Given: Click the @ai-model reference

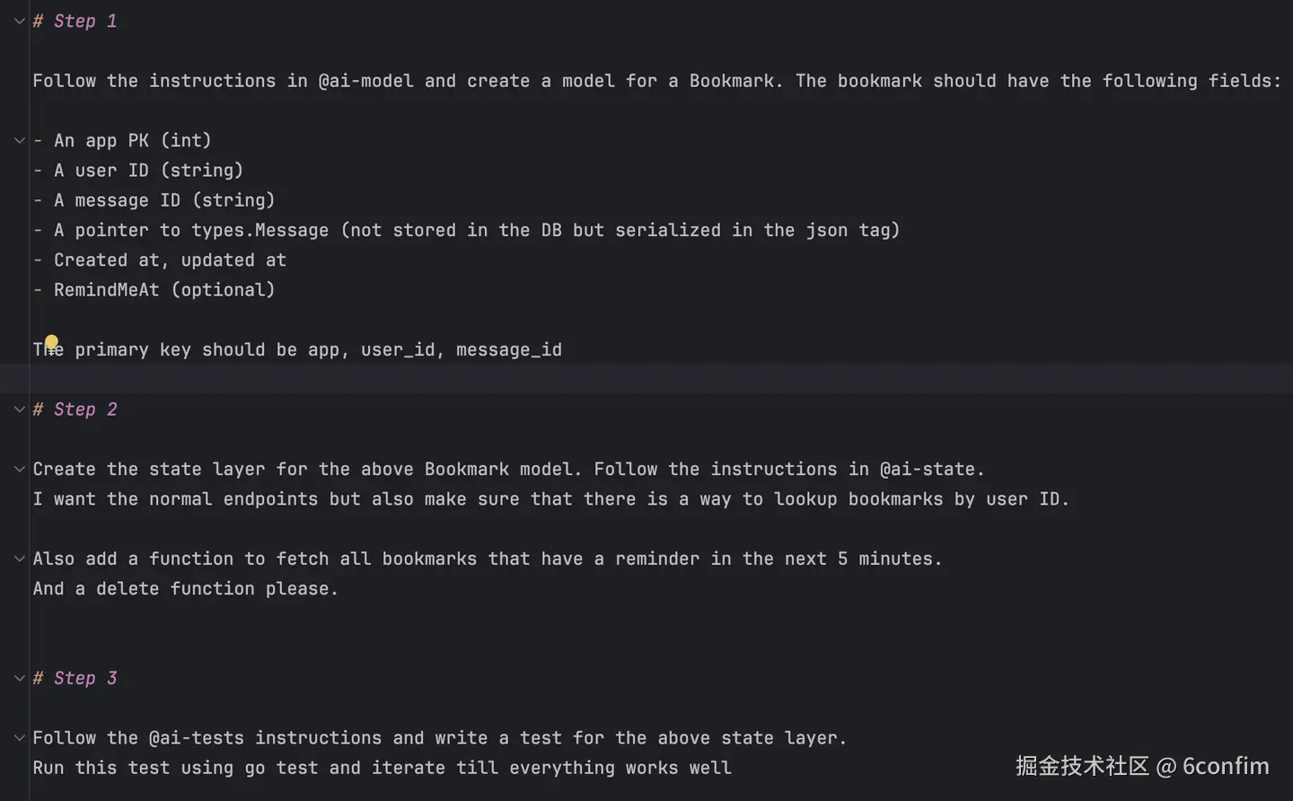Looking at the screenshot, I should pos(365,81).
